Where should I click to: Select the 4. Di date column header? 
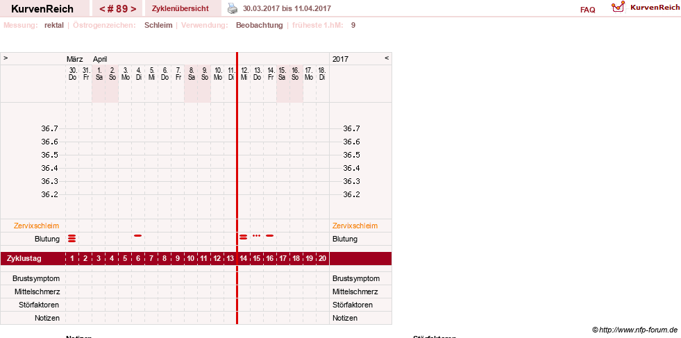coord(139,74)
